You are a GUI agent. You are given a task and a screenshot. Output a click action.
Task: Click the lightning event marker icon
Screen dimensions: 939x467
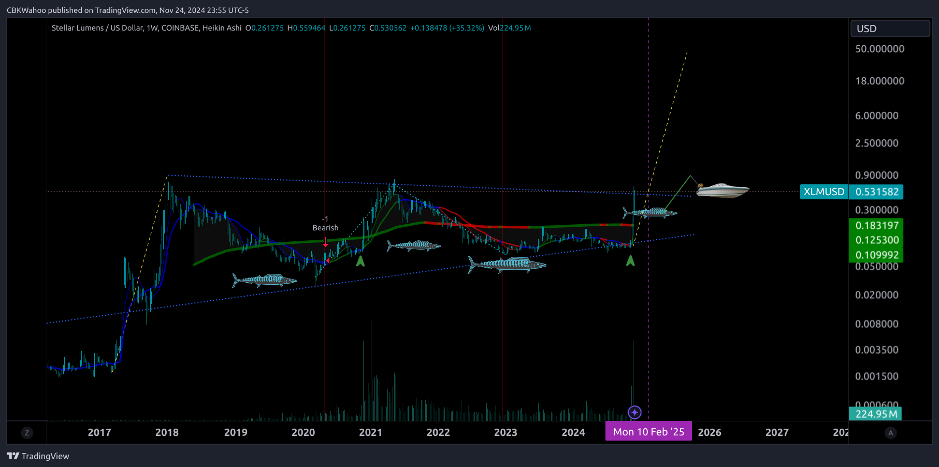[x=634, y=413]
